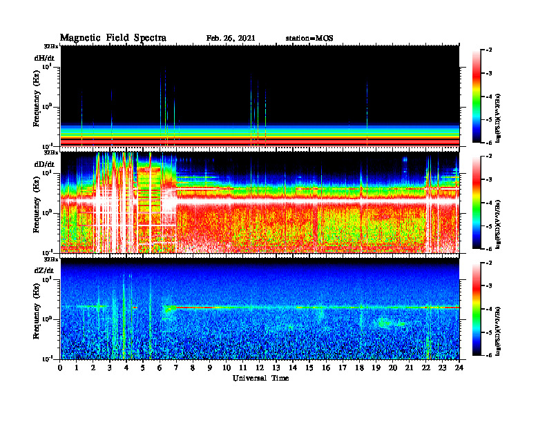This screenshot has height=422, width=547.
Task: Click the "-6" label on dH/dt color bar
Action: pos(489,143)
